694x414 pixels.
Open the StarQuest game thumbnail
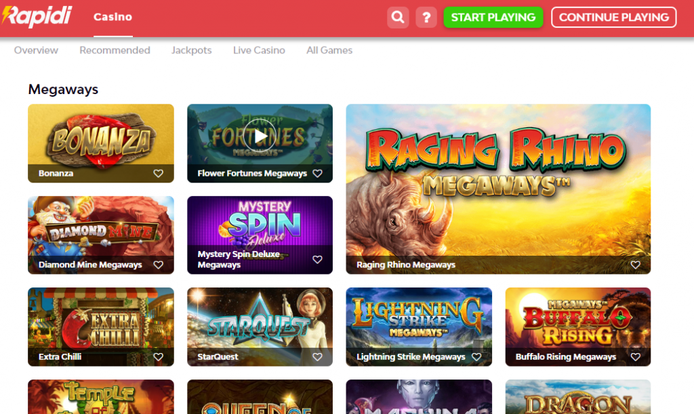260,327
